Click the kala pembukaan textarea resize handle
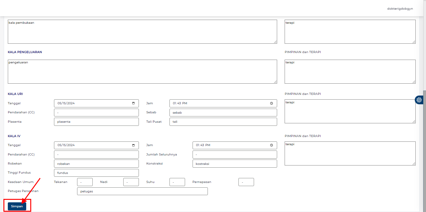 point(275,42)
